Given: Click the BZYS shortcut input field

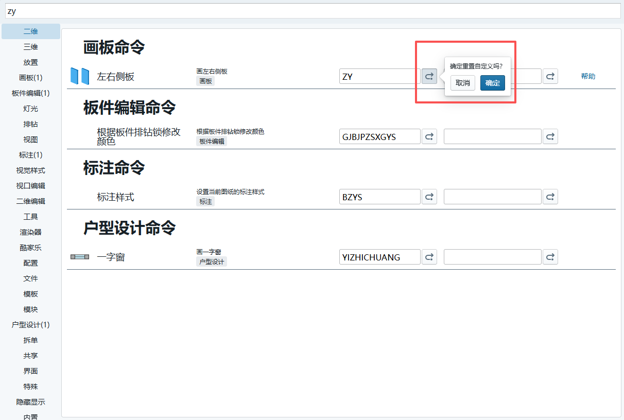Looking at the screenshot, I should click(x=380, y=197).
